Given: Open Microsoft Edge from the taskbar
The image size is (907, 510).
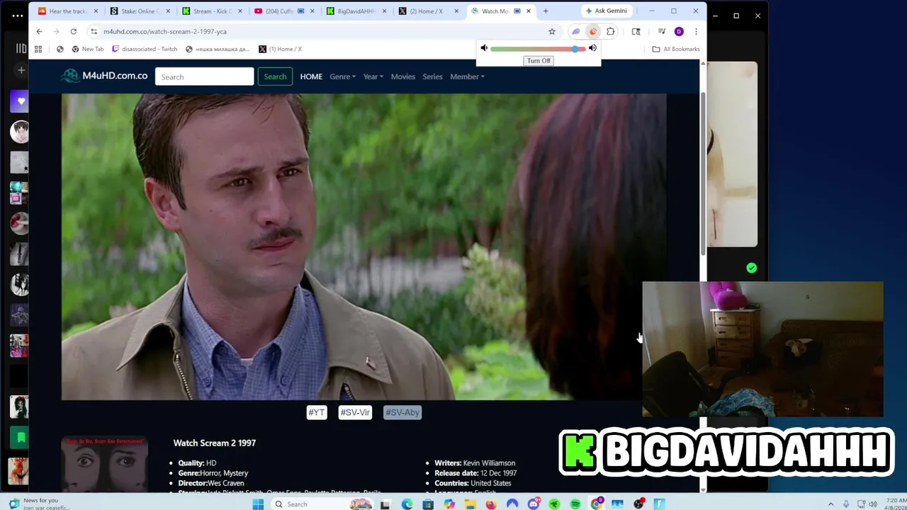Looking at the screenshot, I should click(x=407, y=504).
